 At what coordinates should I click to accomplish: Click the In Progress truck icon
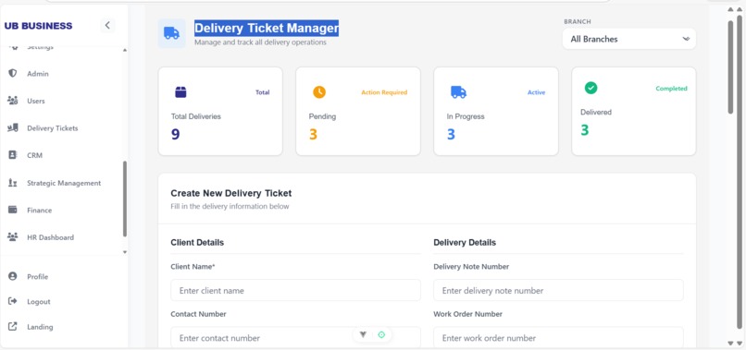[x=458, y=92]
